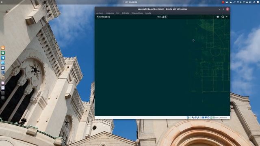
Task: Click the guest volume speaker icon
Action: coord(218,17)
